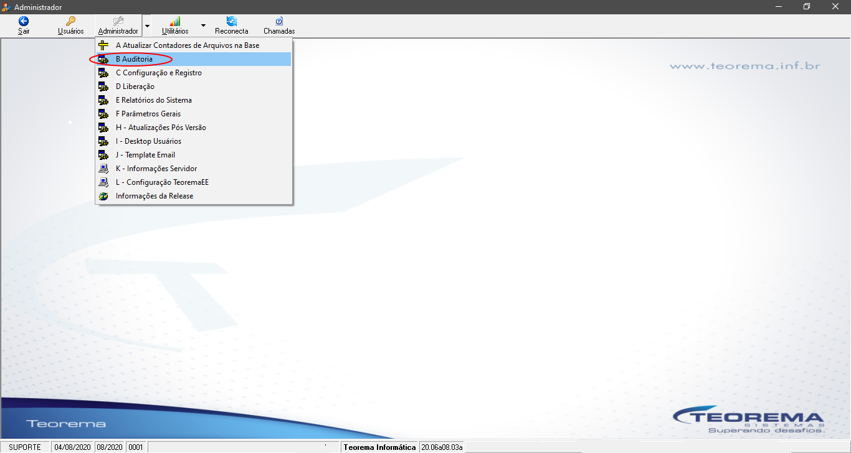Open the Chamadas icon
851x453 pixels.
coord(279,21)
